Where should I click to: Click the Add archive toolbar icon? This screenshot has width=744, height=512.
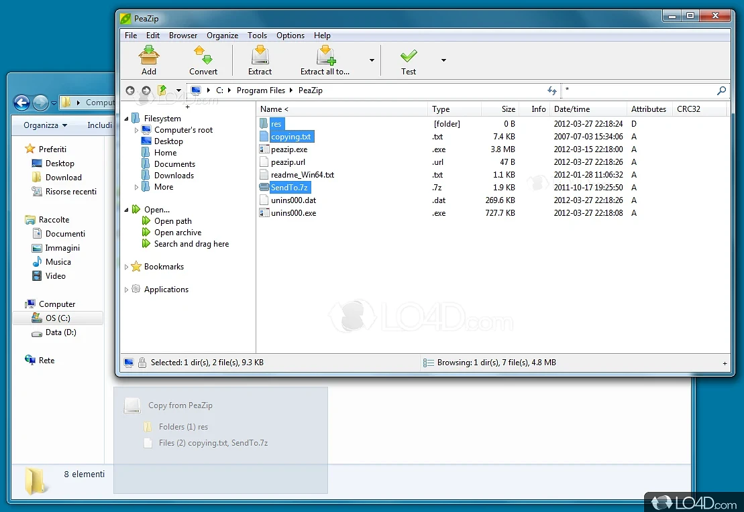pyautogui.click(x=148, y=55)
